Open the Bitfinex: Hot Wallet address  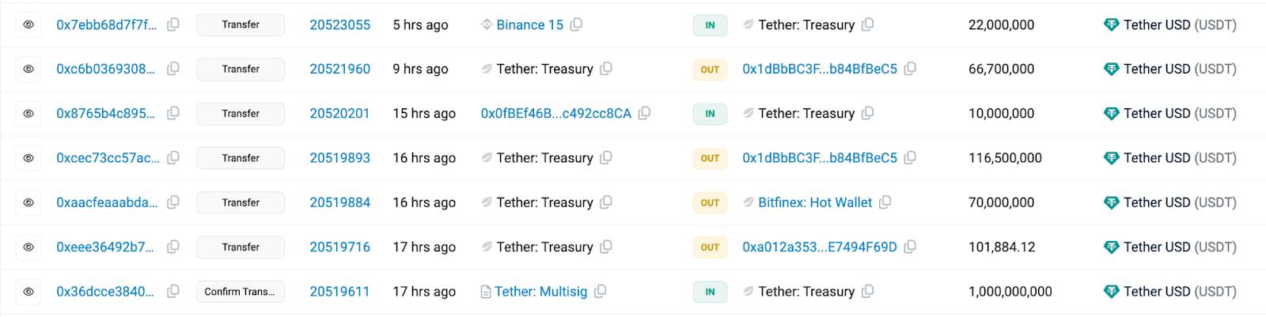[815, 202]
